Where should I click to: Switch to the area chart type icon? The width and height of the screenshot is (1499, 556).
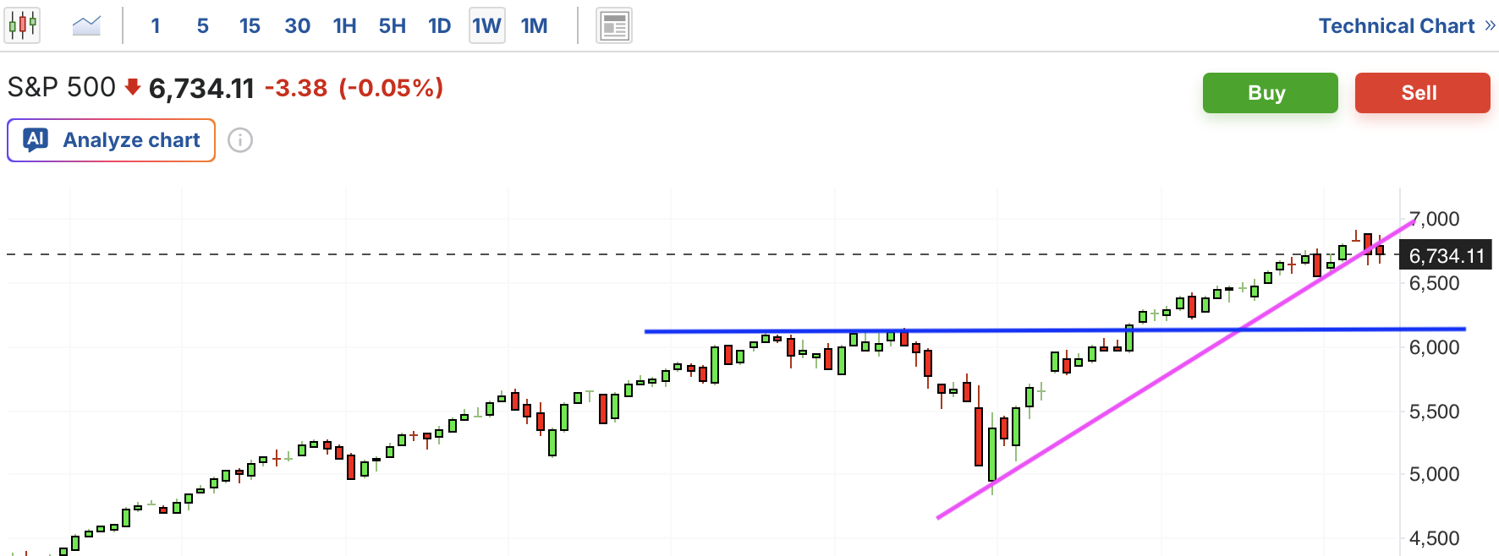pos(86,25)
